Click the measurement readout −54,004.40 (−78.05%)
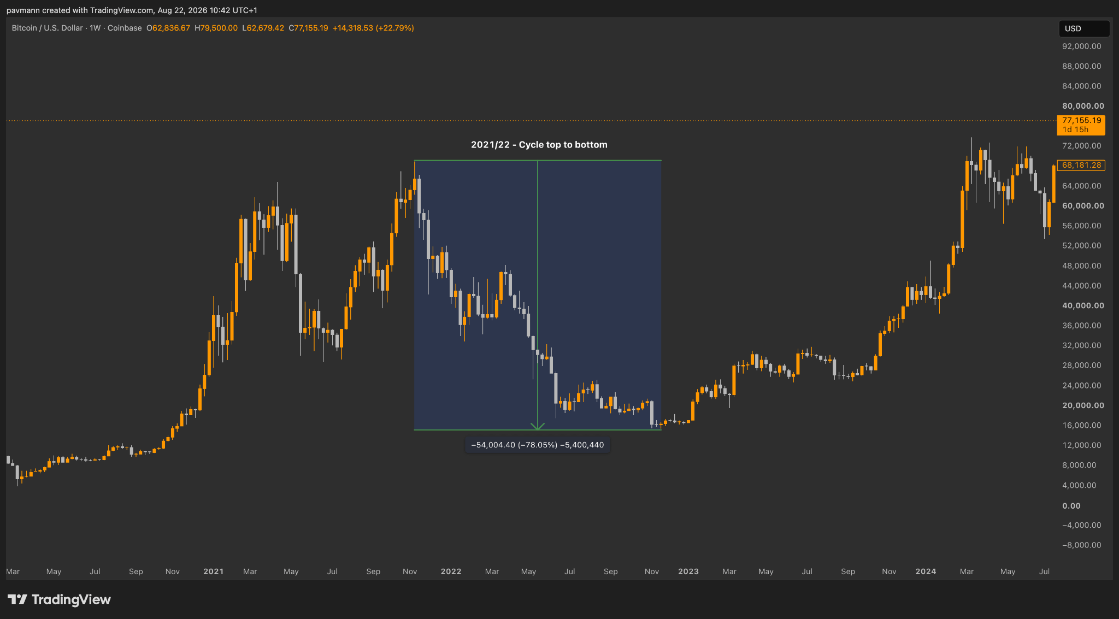Screen dimensions: 1119x619 coord(538,445)
